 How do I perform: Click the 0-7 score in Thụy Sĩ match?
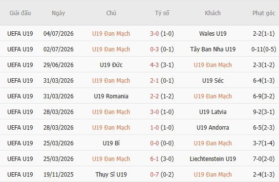pyautogui.click(x=154, y=175)
